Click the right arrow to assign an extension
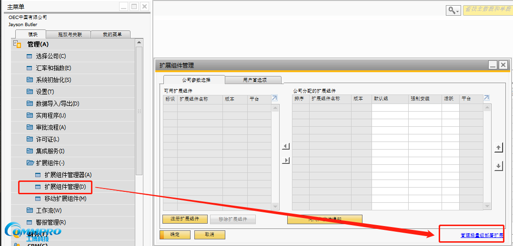 click(x=286, y=161)
